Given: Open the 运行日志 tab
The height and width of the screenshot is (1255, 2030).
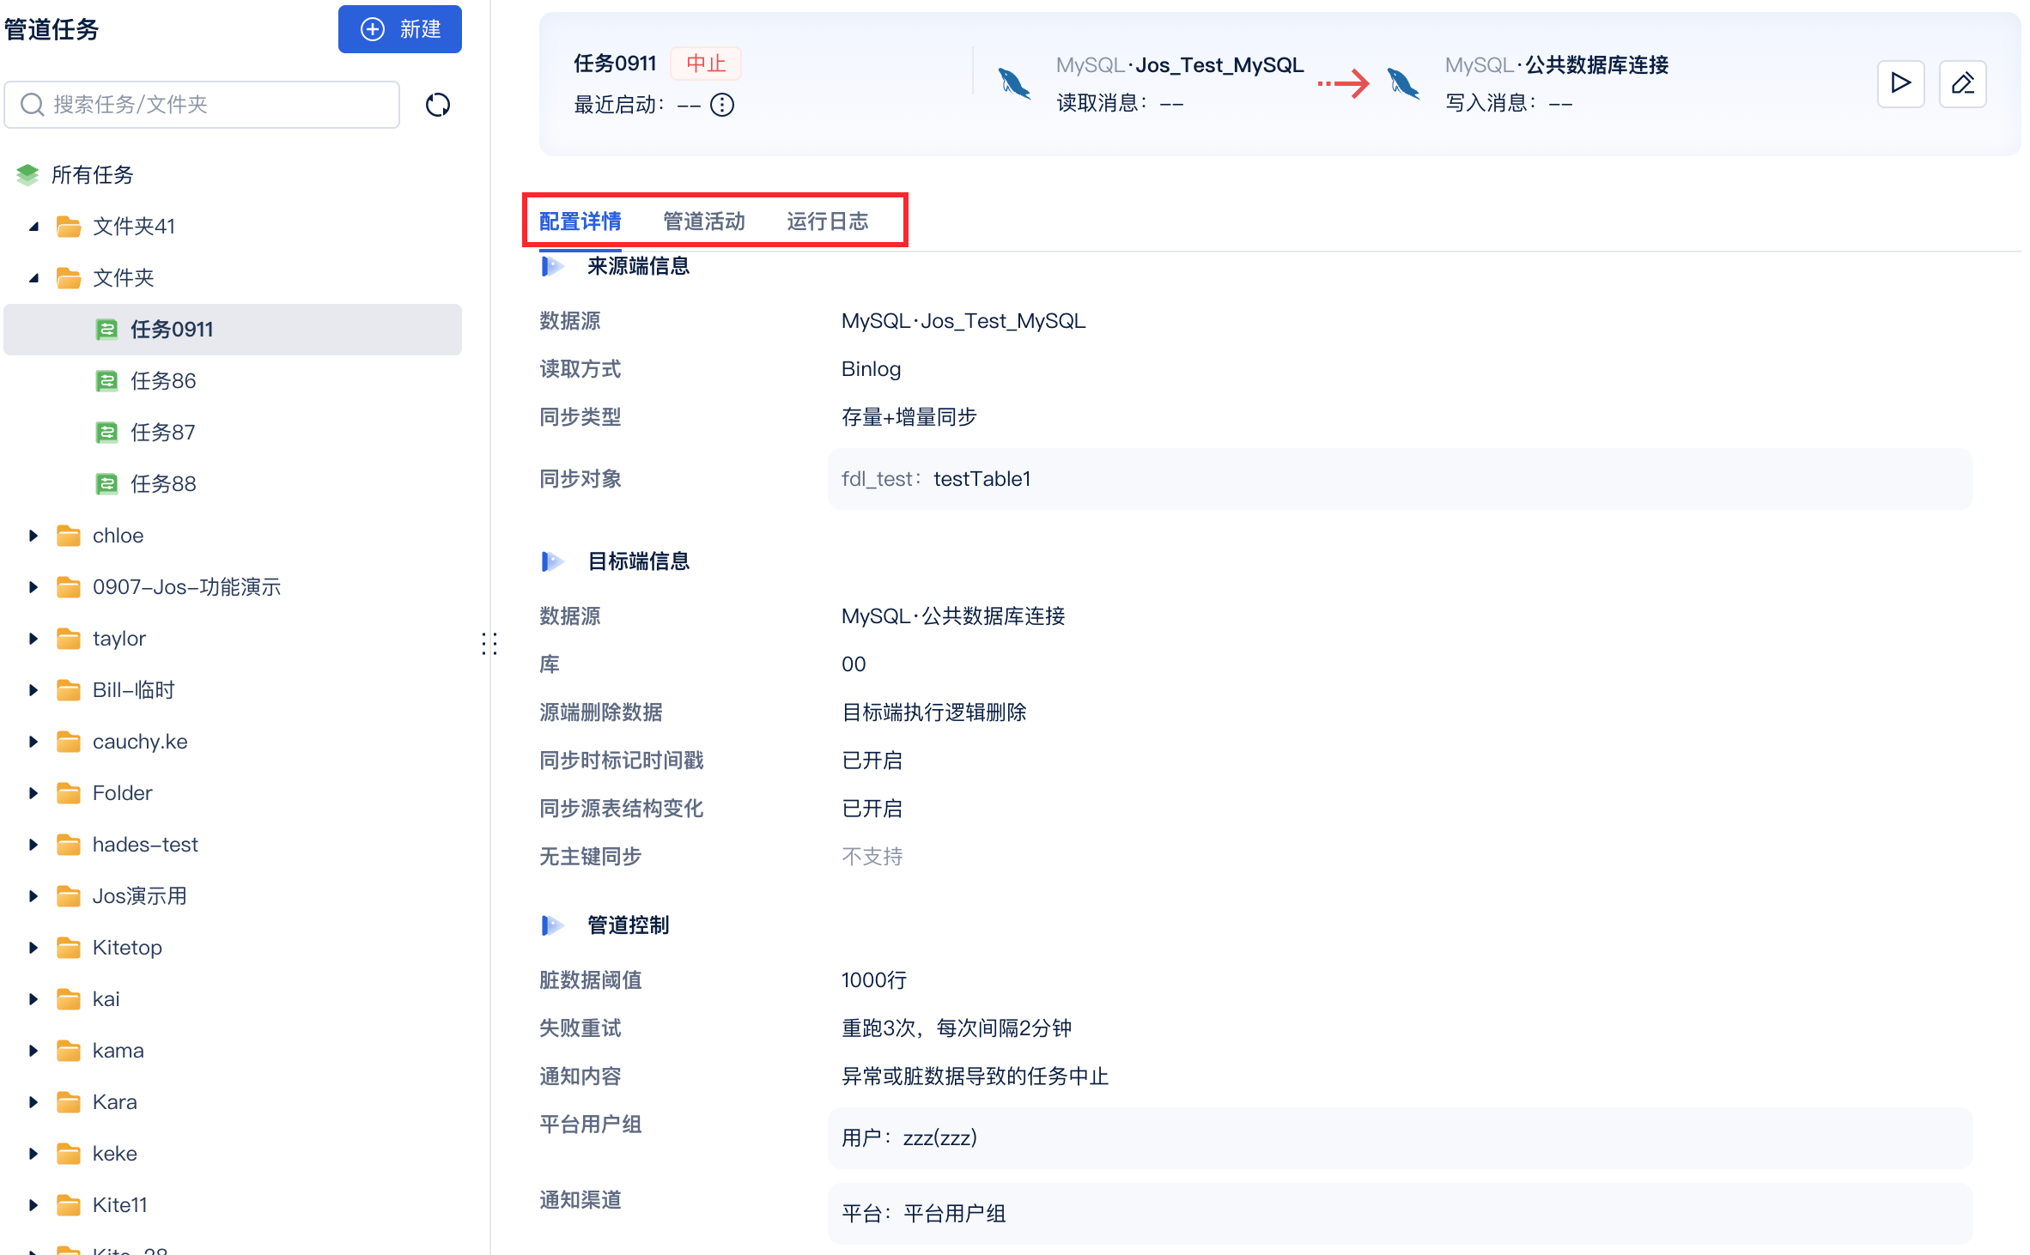Looking at the screenshot, I should pyautogui.click(x=827, y=221).
